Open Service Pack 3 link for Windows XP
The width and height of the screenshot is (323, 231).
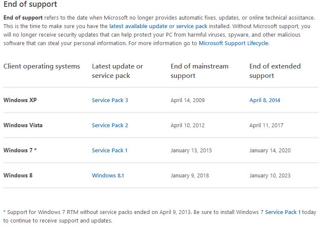pos(110,100)
